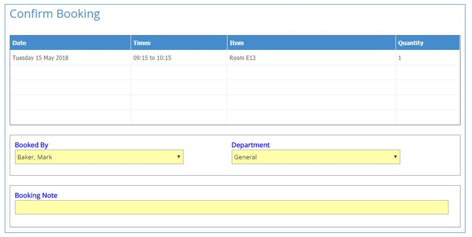Click the Booked By label
The image size is (472, 237).
point(32,145)
